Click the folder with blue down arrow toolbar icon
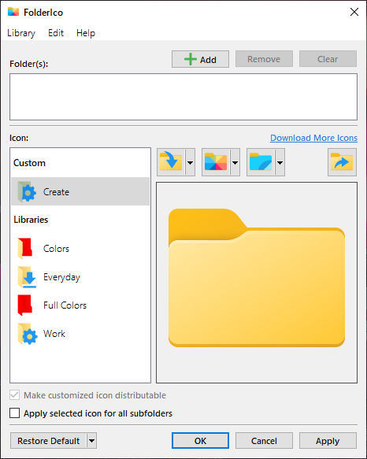 point(171,162)
